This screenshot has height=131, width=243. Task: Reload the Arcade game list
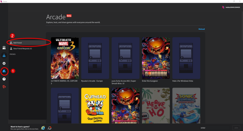(201, 29)
